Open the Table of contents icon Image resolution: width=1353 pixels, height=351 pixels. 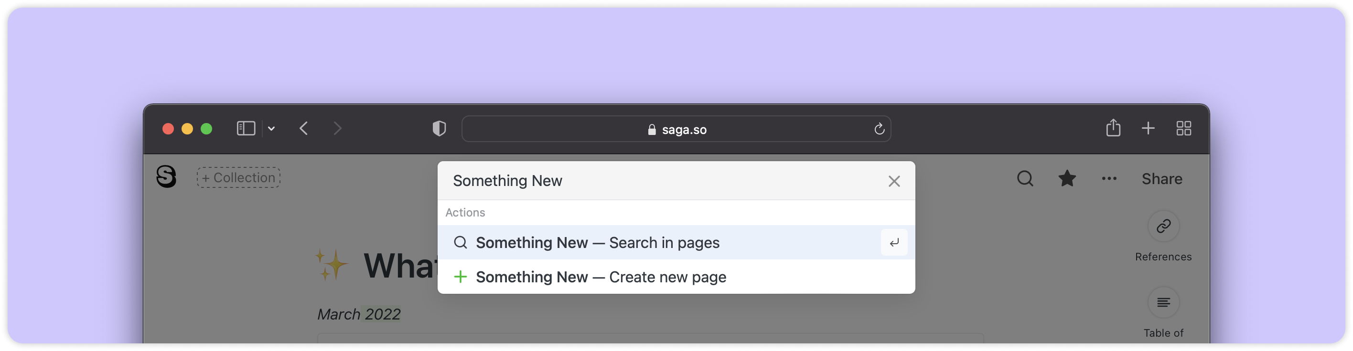tap(1163, 302)
